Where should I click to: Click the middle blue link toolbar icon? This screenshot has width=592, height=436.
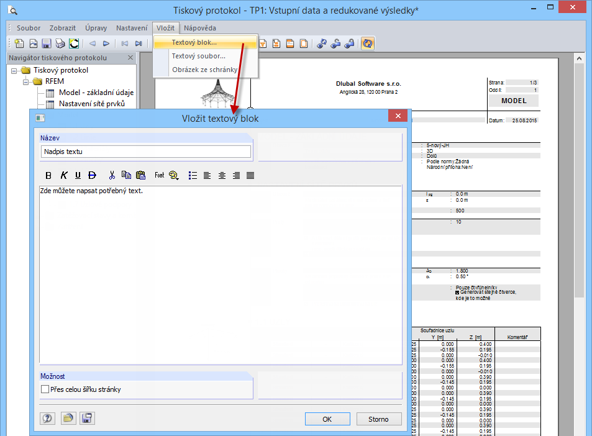[x=335, y=43]
